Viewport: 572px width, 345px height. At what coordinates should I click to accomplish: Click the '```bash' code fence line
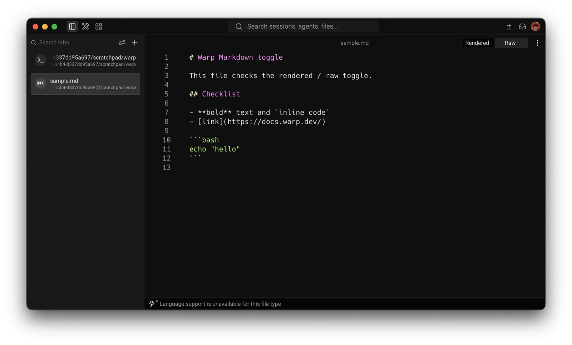204,140
